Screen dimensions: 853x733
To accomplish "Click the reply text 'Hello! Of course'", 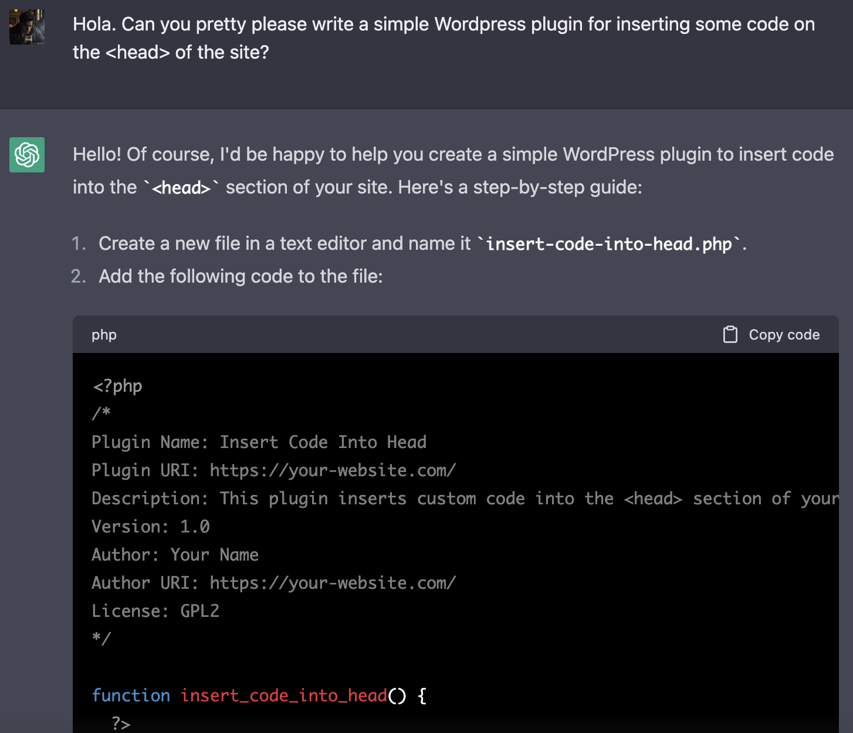I will point(141,154).
